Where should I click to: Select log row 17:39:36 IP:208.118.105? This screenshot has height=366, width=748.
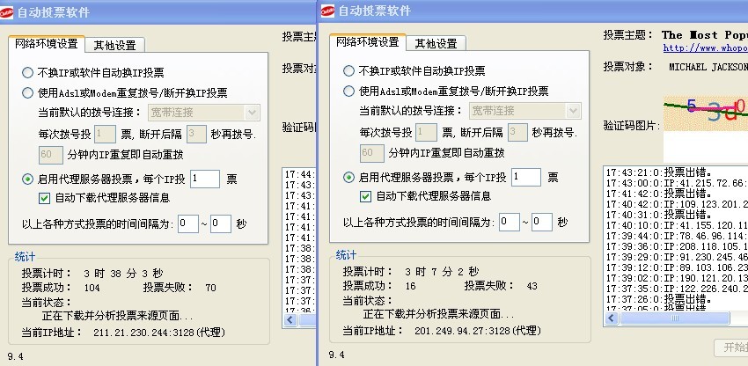677,246
